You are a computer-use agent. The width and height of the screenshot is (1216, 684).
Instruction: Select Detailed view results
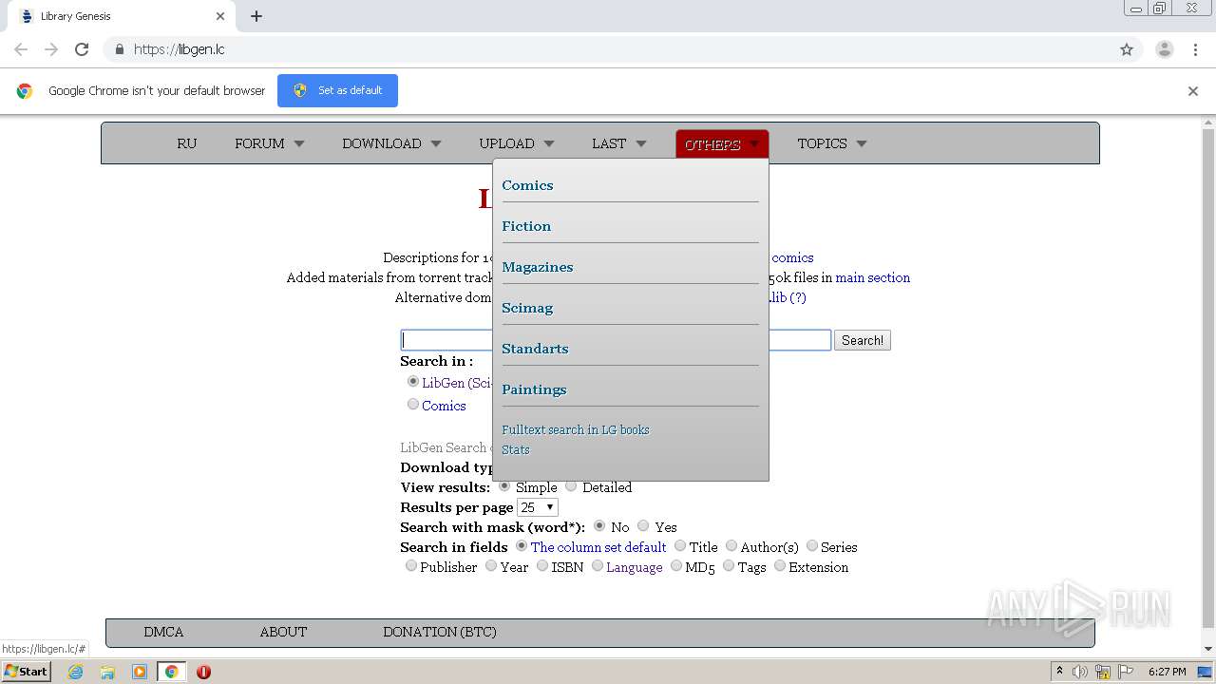click(571, 485)
